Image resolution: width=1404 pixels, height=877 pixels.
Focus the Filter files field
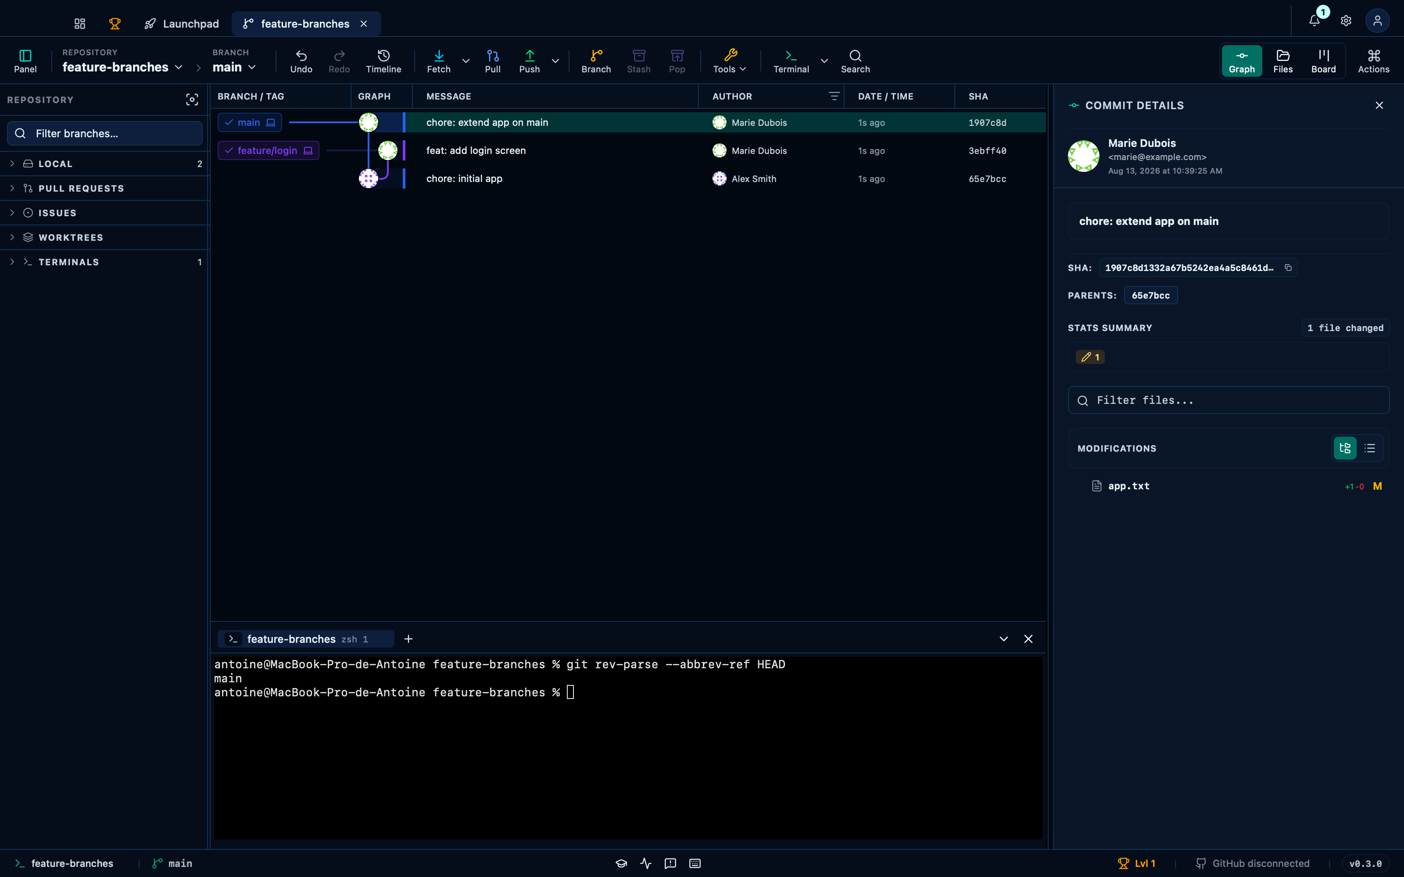tap(1229, 400)
